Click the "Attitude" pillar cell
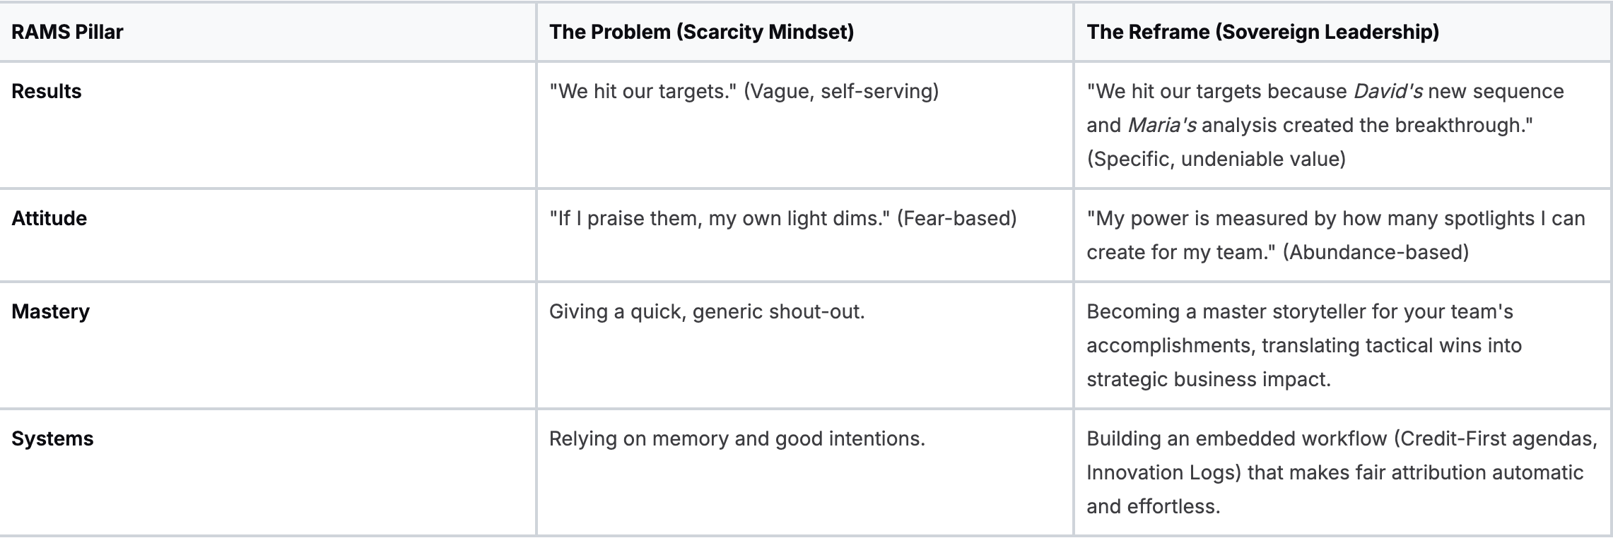This screenshot has height=538, width=1613. [x=49, y=218]
